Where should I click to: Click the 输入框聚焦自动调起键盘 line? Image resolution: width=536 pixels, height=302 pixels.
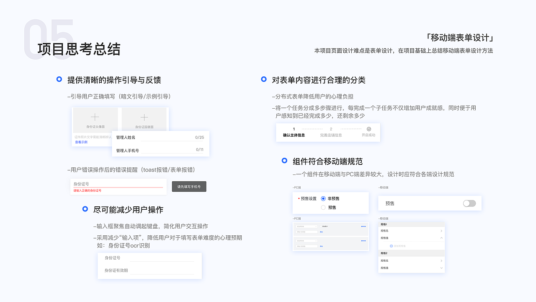(151, 226)
